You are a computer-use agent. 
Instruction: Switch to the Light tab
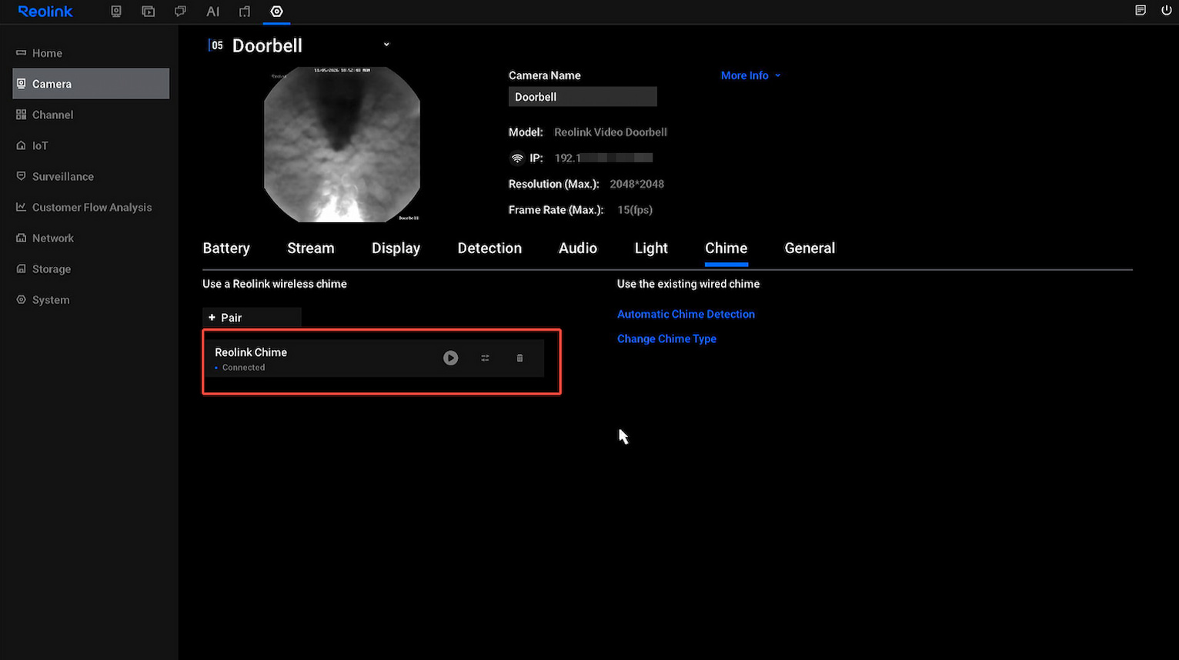point(651,248)
